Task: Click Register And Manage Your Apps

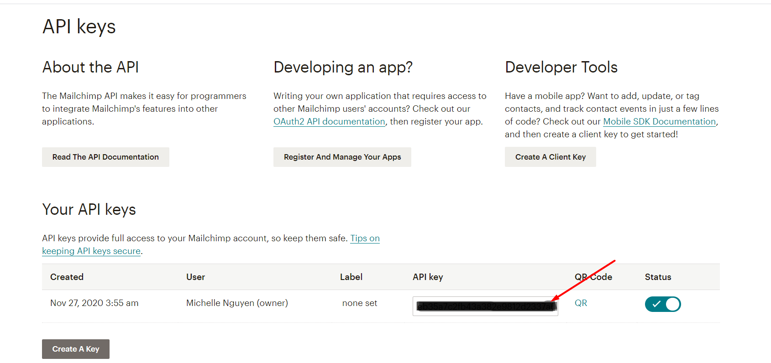Action: [342, 157]
